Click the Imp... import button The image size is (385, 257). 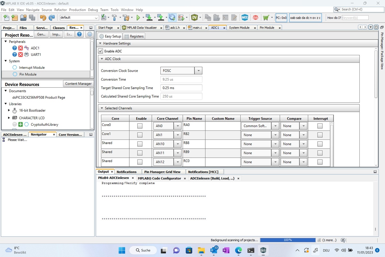[x=56, y=34]
